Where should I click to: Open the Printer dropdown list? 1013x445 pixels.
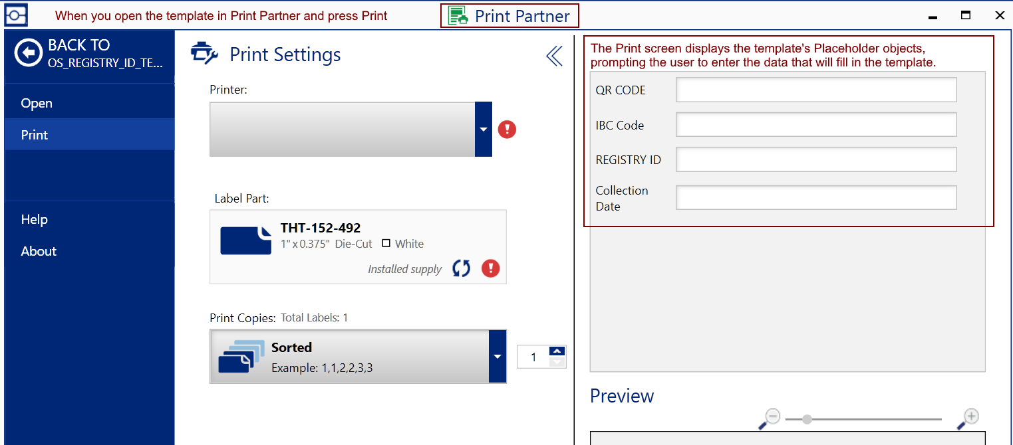tap(484, 130)
